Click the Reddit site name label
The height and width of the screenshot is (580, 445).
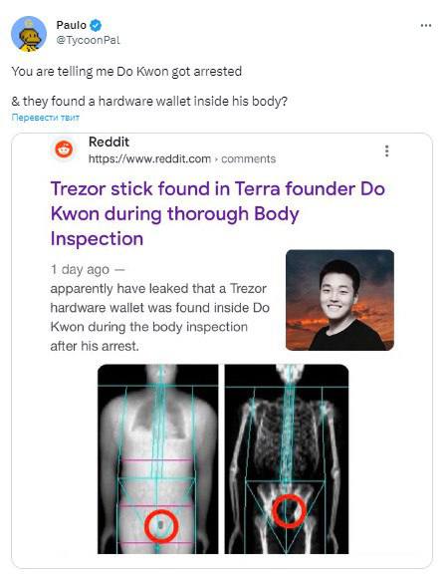click(109, 142)
